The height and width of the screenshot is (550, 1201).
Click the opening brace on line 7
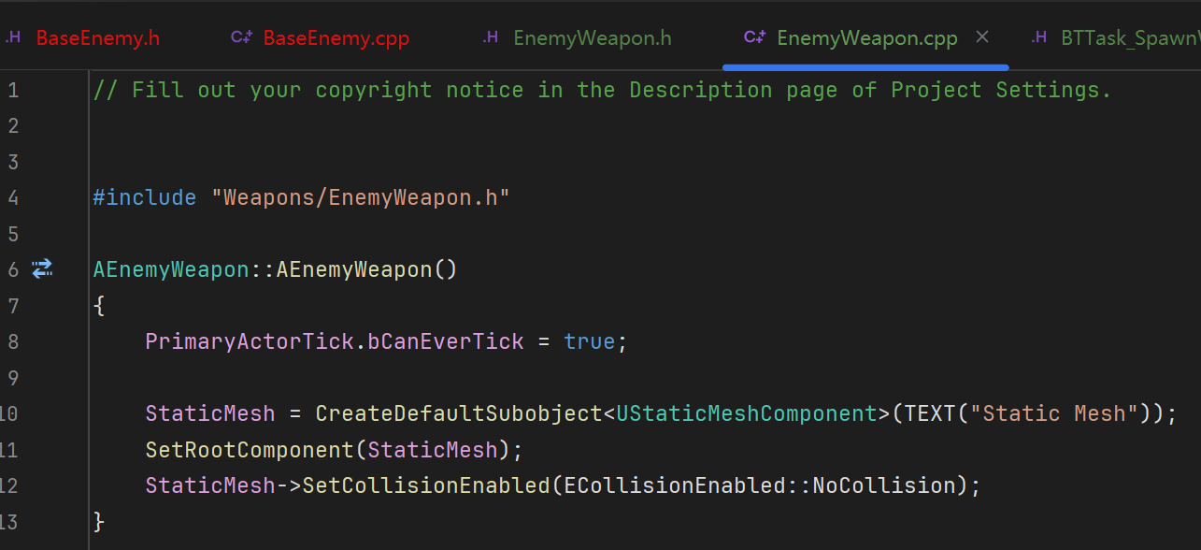coord(99,306)
